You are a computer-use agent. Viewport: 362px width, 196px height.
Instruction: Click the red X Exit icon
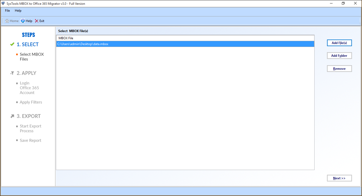37,21
